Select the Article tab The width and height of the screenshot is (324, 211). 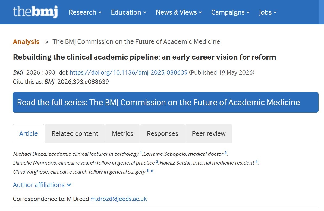[x=29, y=134]
